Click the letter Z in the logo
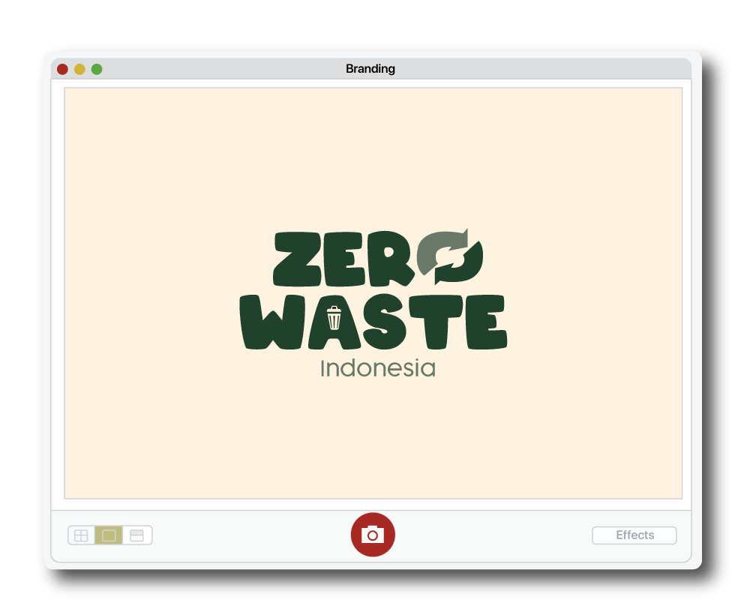The height and width of the screenshot is (600, 750). [295, 259]
